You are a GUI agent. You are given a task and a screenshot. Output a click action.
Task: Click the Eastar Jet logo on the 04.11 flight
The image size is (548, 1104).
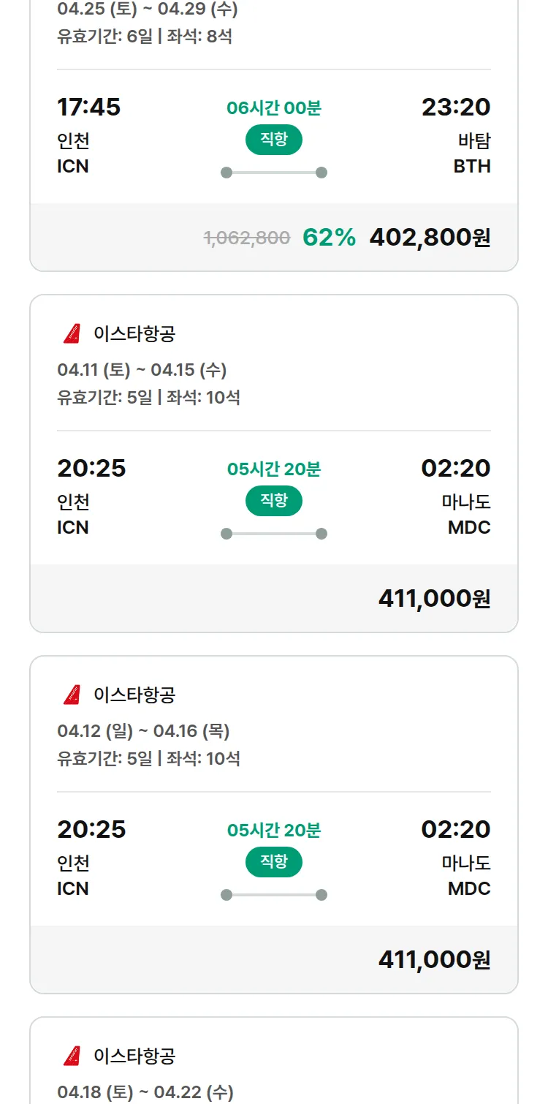(72, 334)
